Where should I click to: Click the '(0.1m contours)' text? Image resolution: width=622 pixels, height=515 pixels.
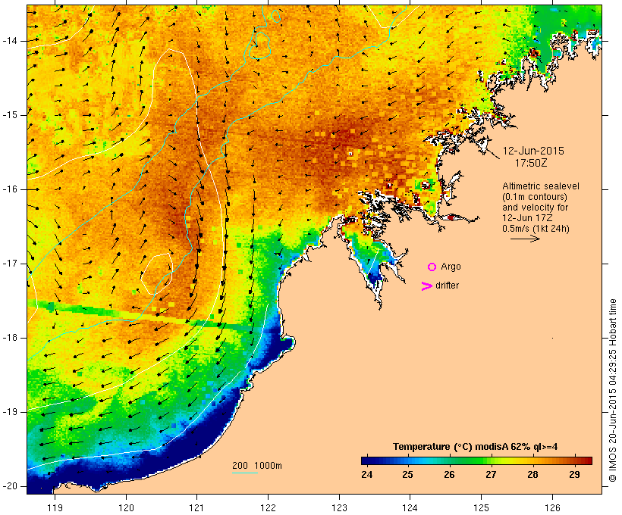point(534,197)
